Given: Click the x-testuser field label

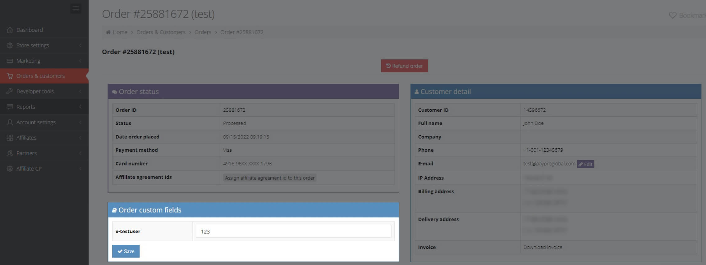Looking at the screenshot, I should [128, 231].
